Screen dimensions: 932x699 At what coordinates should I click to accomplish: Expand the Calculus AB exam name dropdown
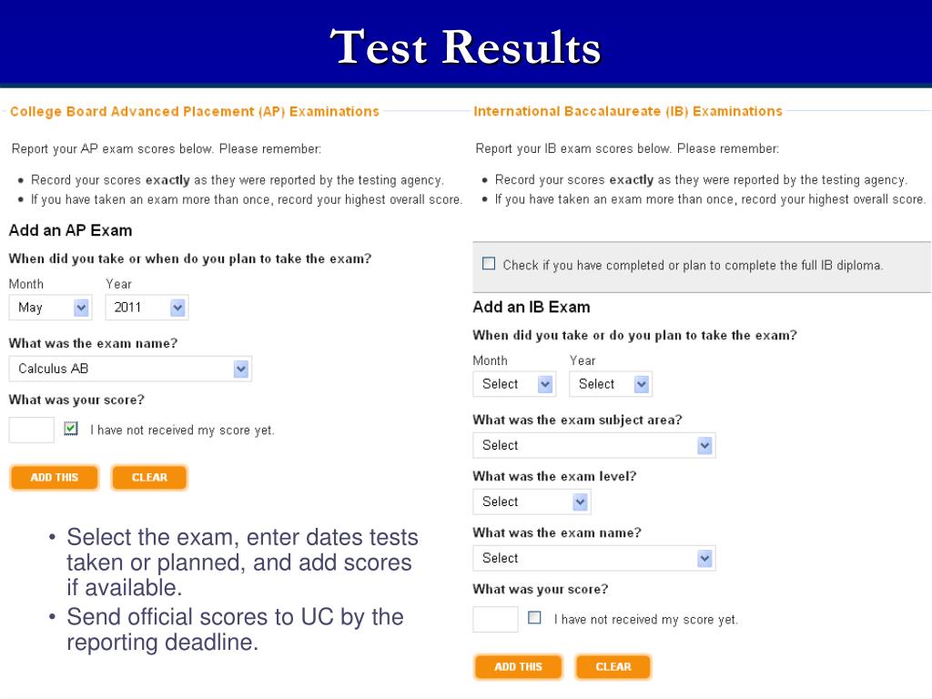click(130, 369)
